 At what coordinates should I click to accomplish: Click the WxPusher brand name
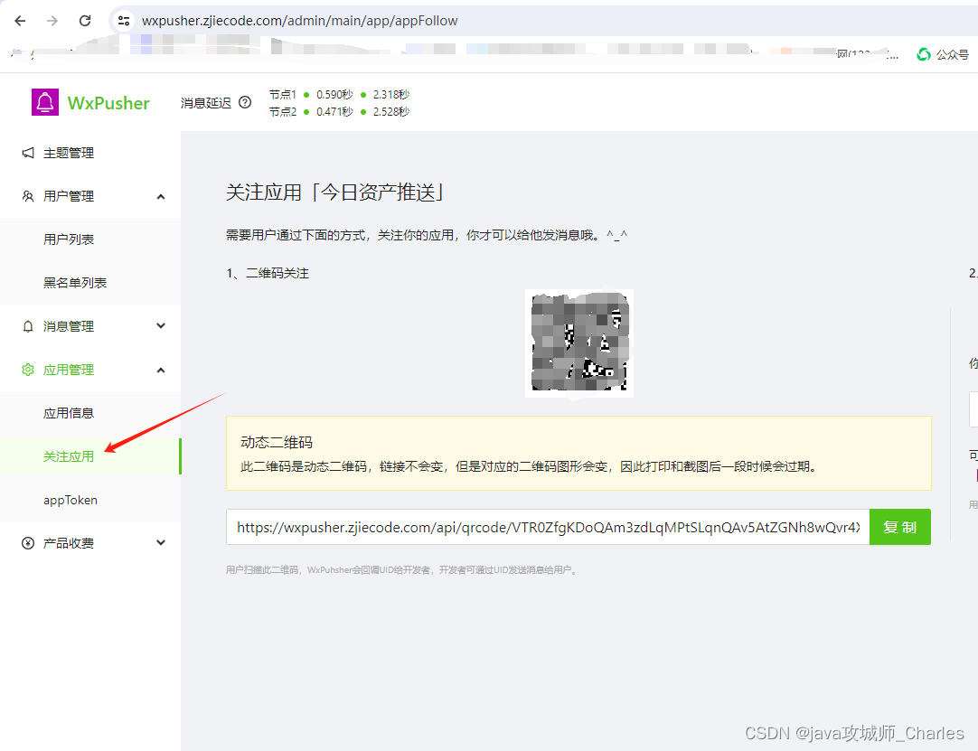pyautogui.click(x=108, y=103)
